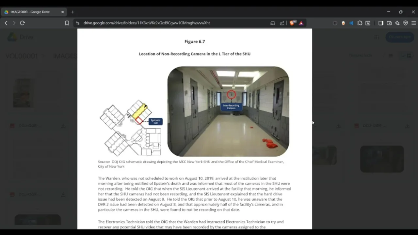Click the screen icon left of the share arrow
Image resolution: width=418 pixels, height=235 pixels.
(x=273, y=23)
